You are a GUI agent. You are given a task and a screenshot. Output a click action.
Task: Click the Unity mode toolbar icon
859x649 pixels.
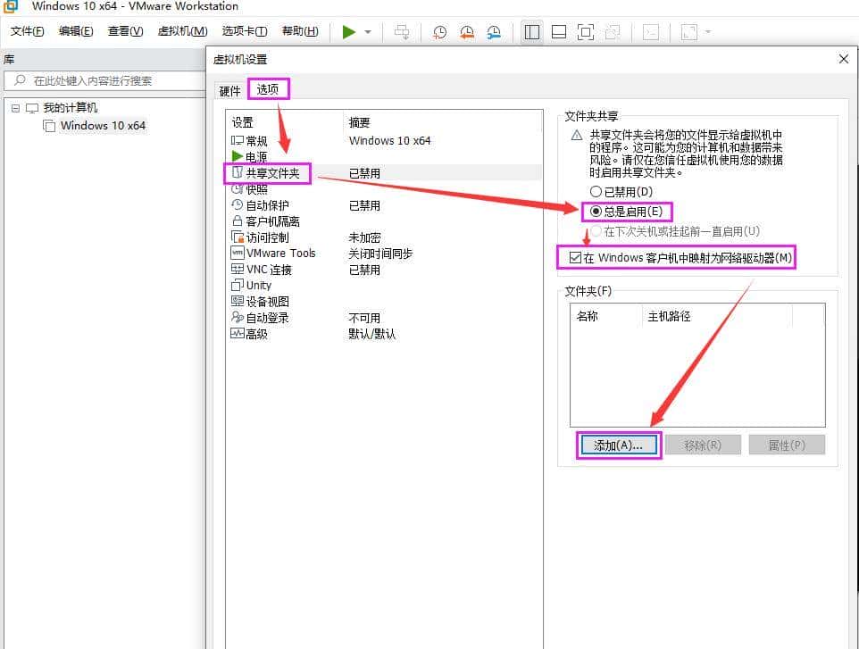click(613, 32)
